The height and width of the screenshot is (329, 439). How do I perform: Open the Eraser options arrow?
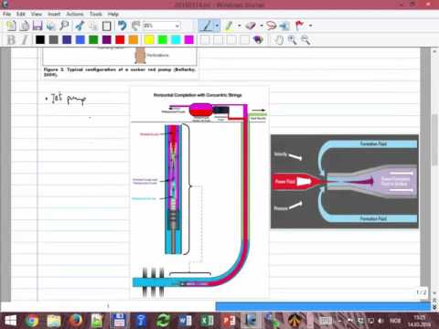click(x=262, y=26)
